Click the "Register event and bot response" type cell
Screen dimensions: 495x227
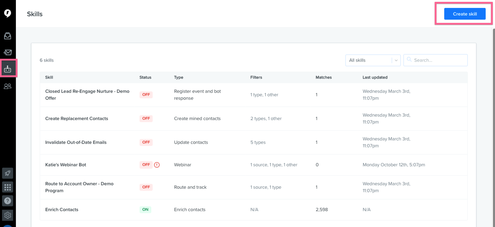coord(198,95)
